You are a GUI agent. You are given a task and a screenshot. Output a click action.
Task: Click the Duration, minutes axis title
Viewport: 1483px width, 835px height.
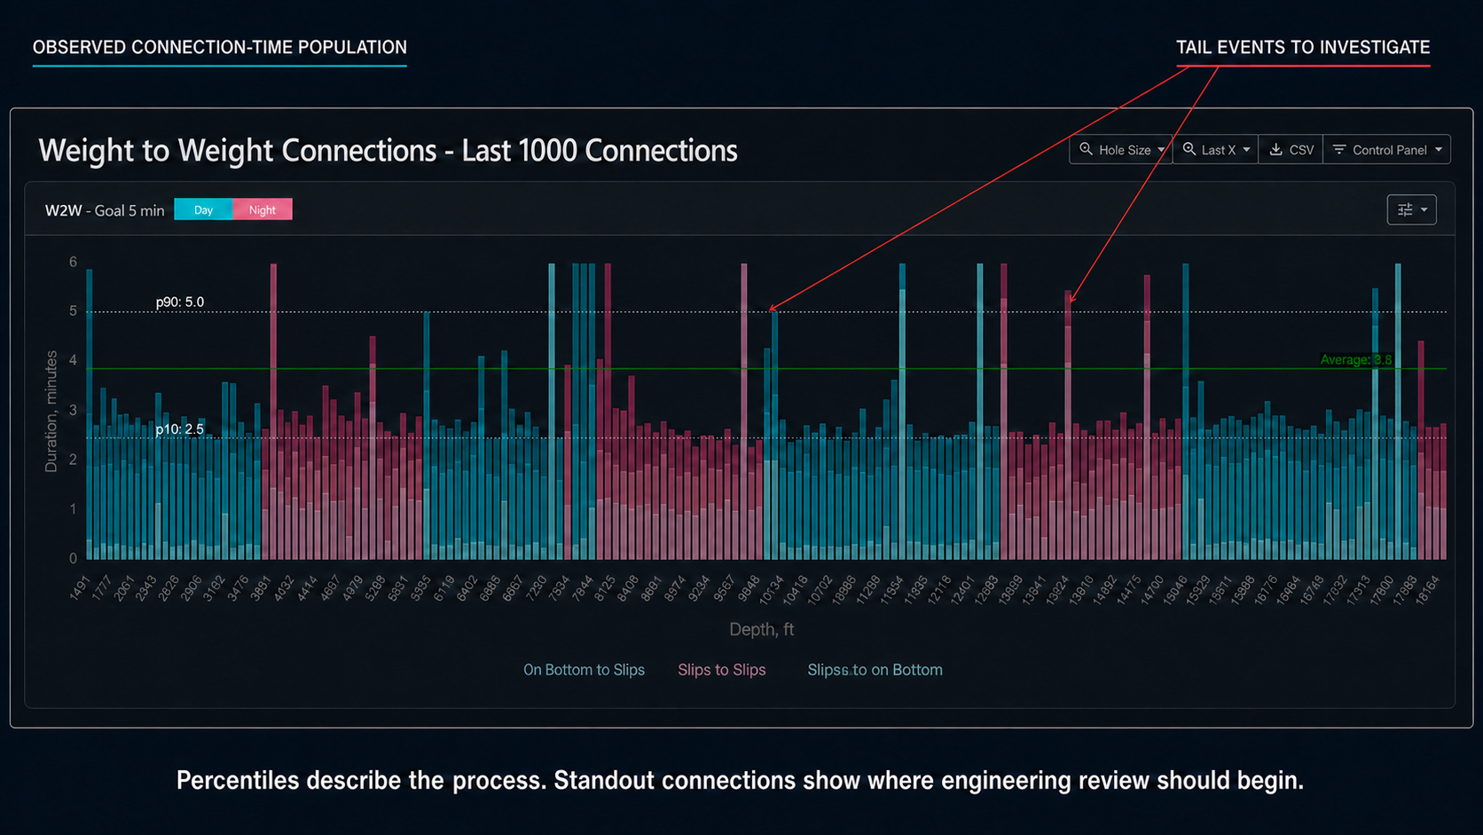coord(51,411)
